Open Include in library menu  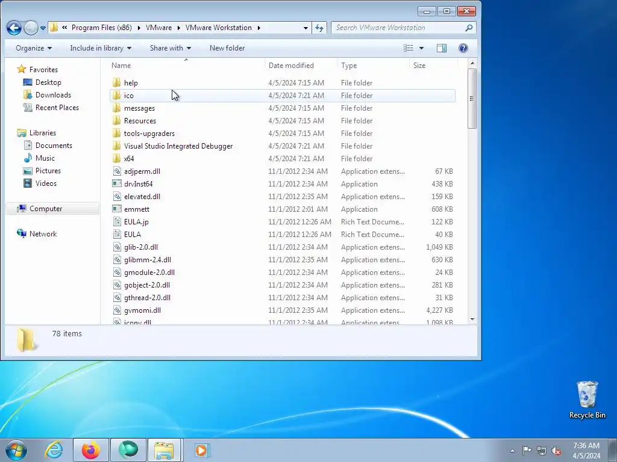pos(101,48)
